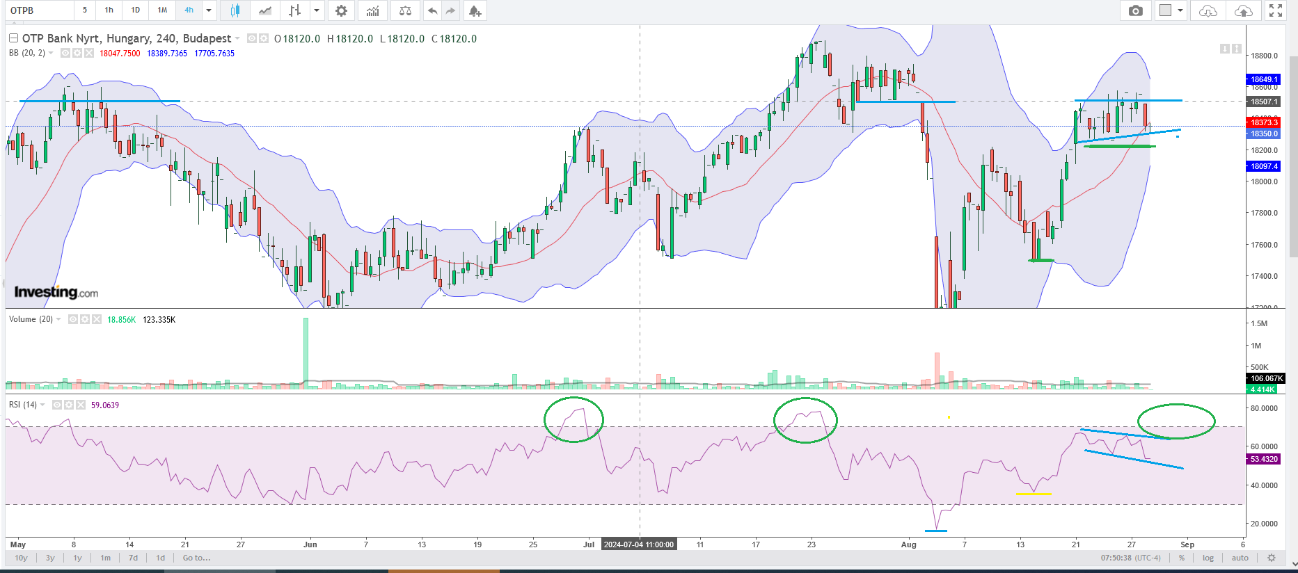The image size is (1298, 573).
Task: Open RSI indicator settings gear
Action: click(x=69, y=405)
